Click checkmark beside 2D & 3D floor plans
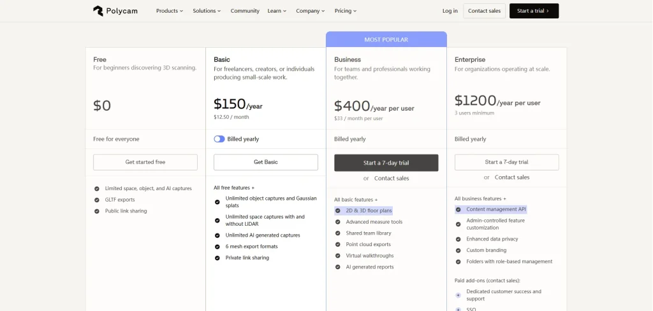Screen dimensions: 653x311 [338, 211]
